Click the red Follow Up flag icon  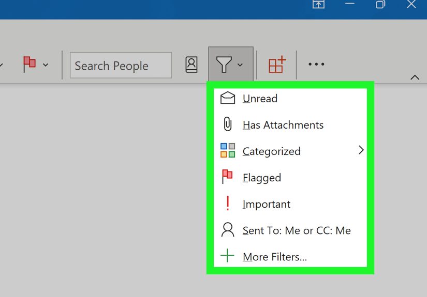(30, 64)
